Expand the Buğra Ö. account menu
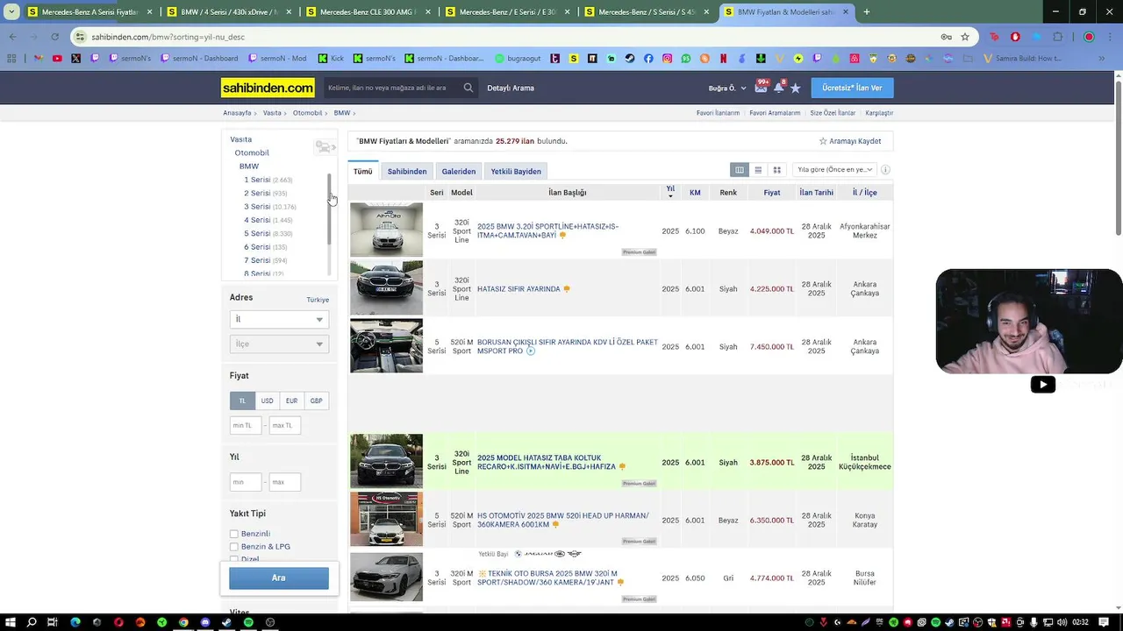Image resolution: width=1123 pixels, height=631 pixels. (727, 88)
